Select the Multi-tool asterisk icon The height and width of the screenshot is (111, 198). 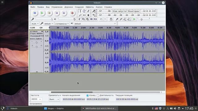tap(88, 15)
